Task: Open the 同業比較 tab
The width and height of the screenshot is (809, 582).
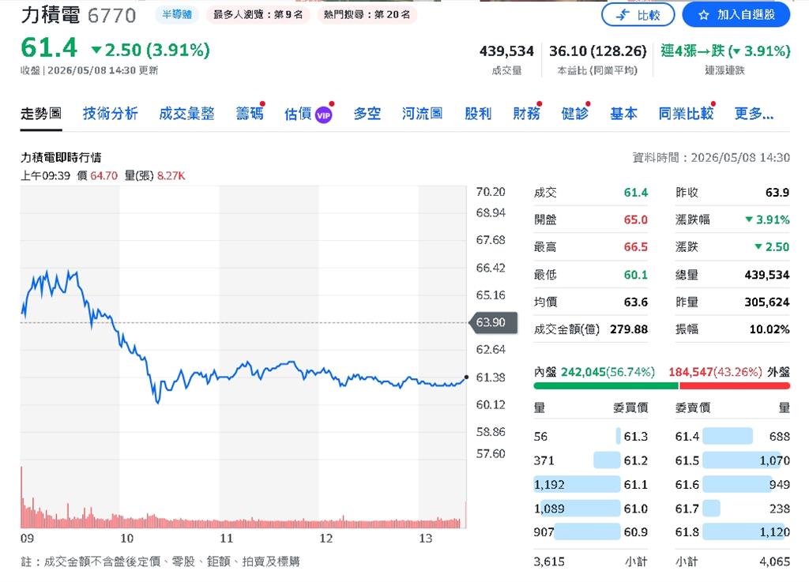Action: pyautogui.click(x=687, y=114)
